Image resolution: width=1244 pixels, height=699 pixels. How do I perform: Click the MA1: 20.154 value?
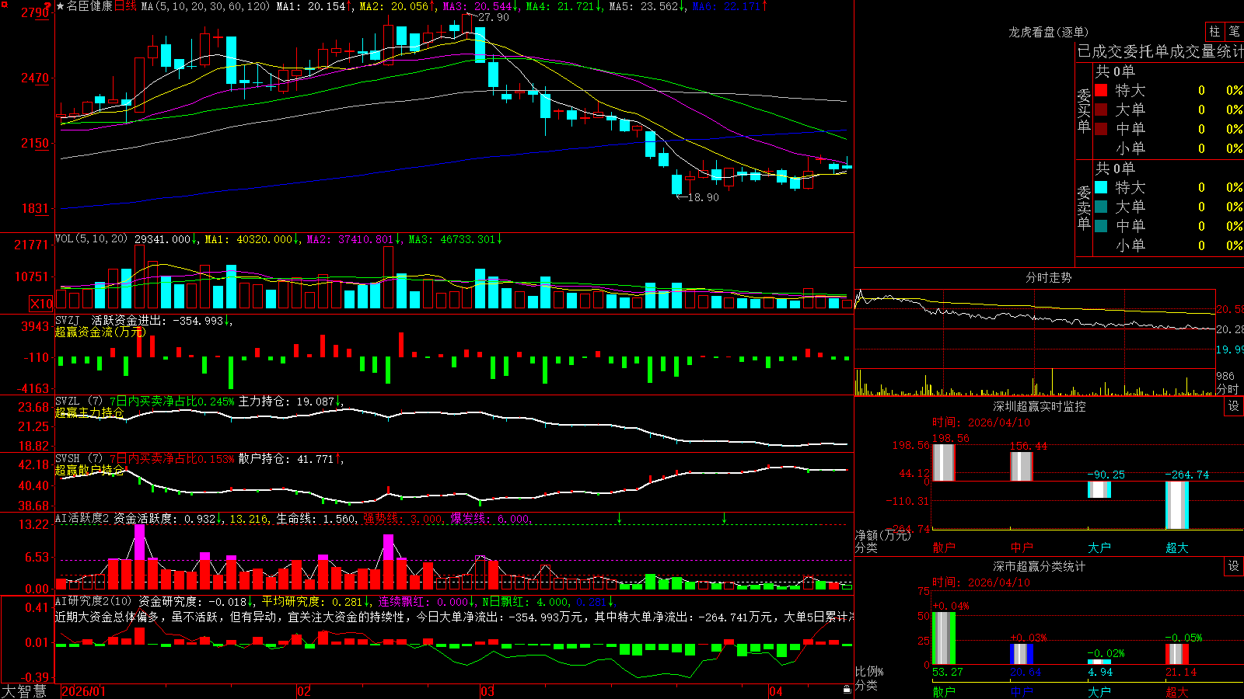coord(311,6)
